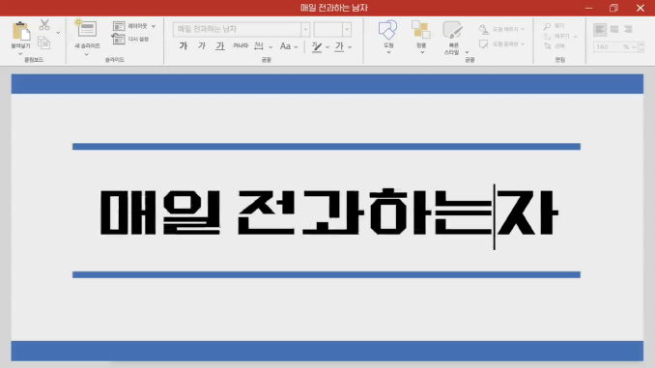655x368 pixels.
Task: Expand the Arrange (정렬) dropdown arrow
Action: click(422, 52)
